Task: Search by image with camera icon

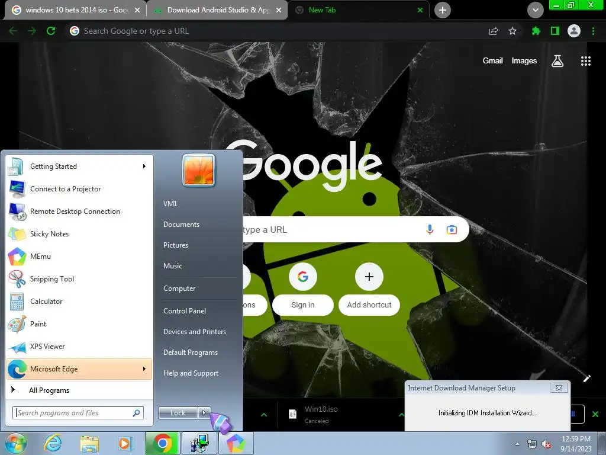Action: pos(452,229)
